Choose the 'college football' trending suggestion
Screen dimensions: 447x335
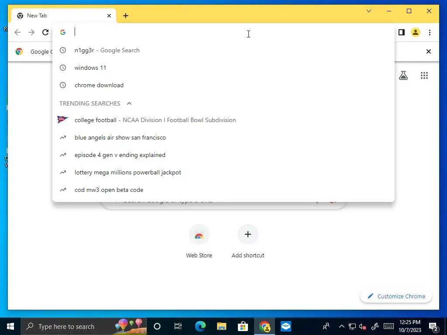[223, 120]
